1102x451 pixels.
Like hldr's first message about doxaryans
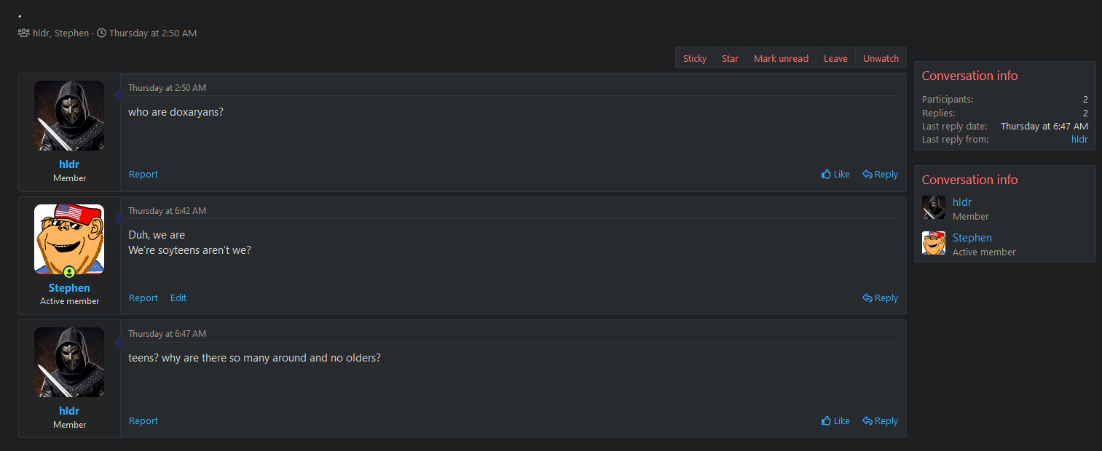[x=835, y=175]
